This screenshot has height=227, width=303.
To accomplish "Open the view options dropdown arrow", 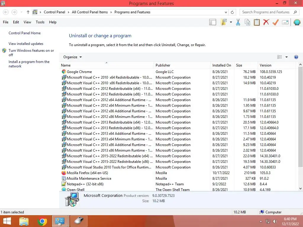I will [286, 57].
